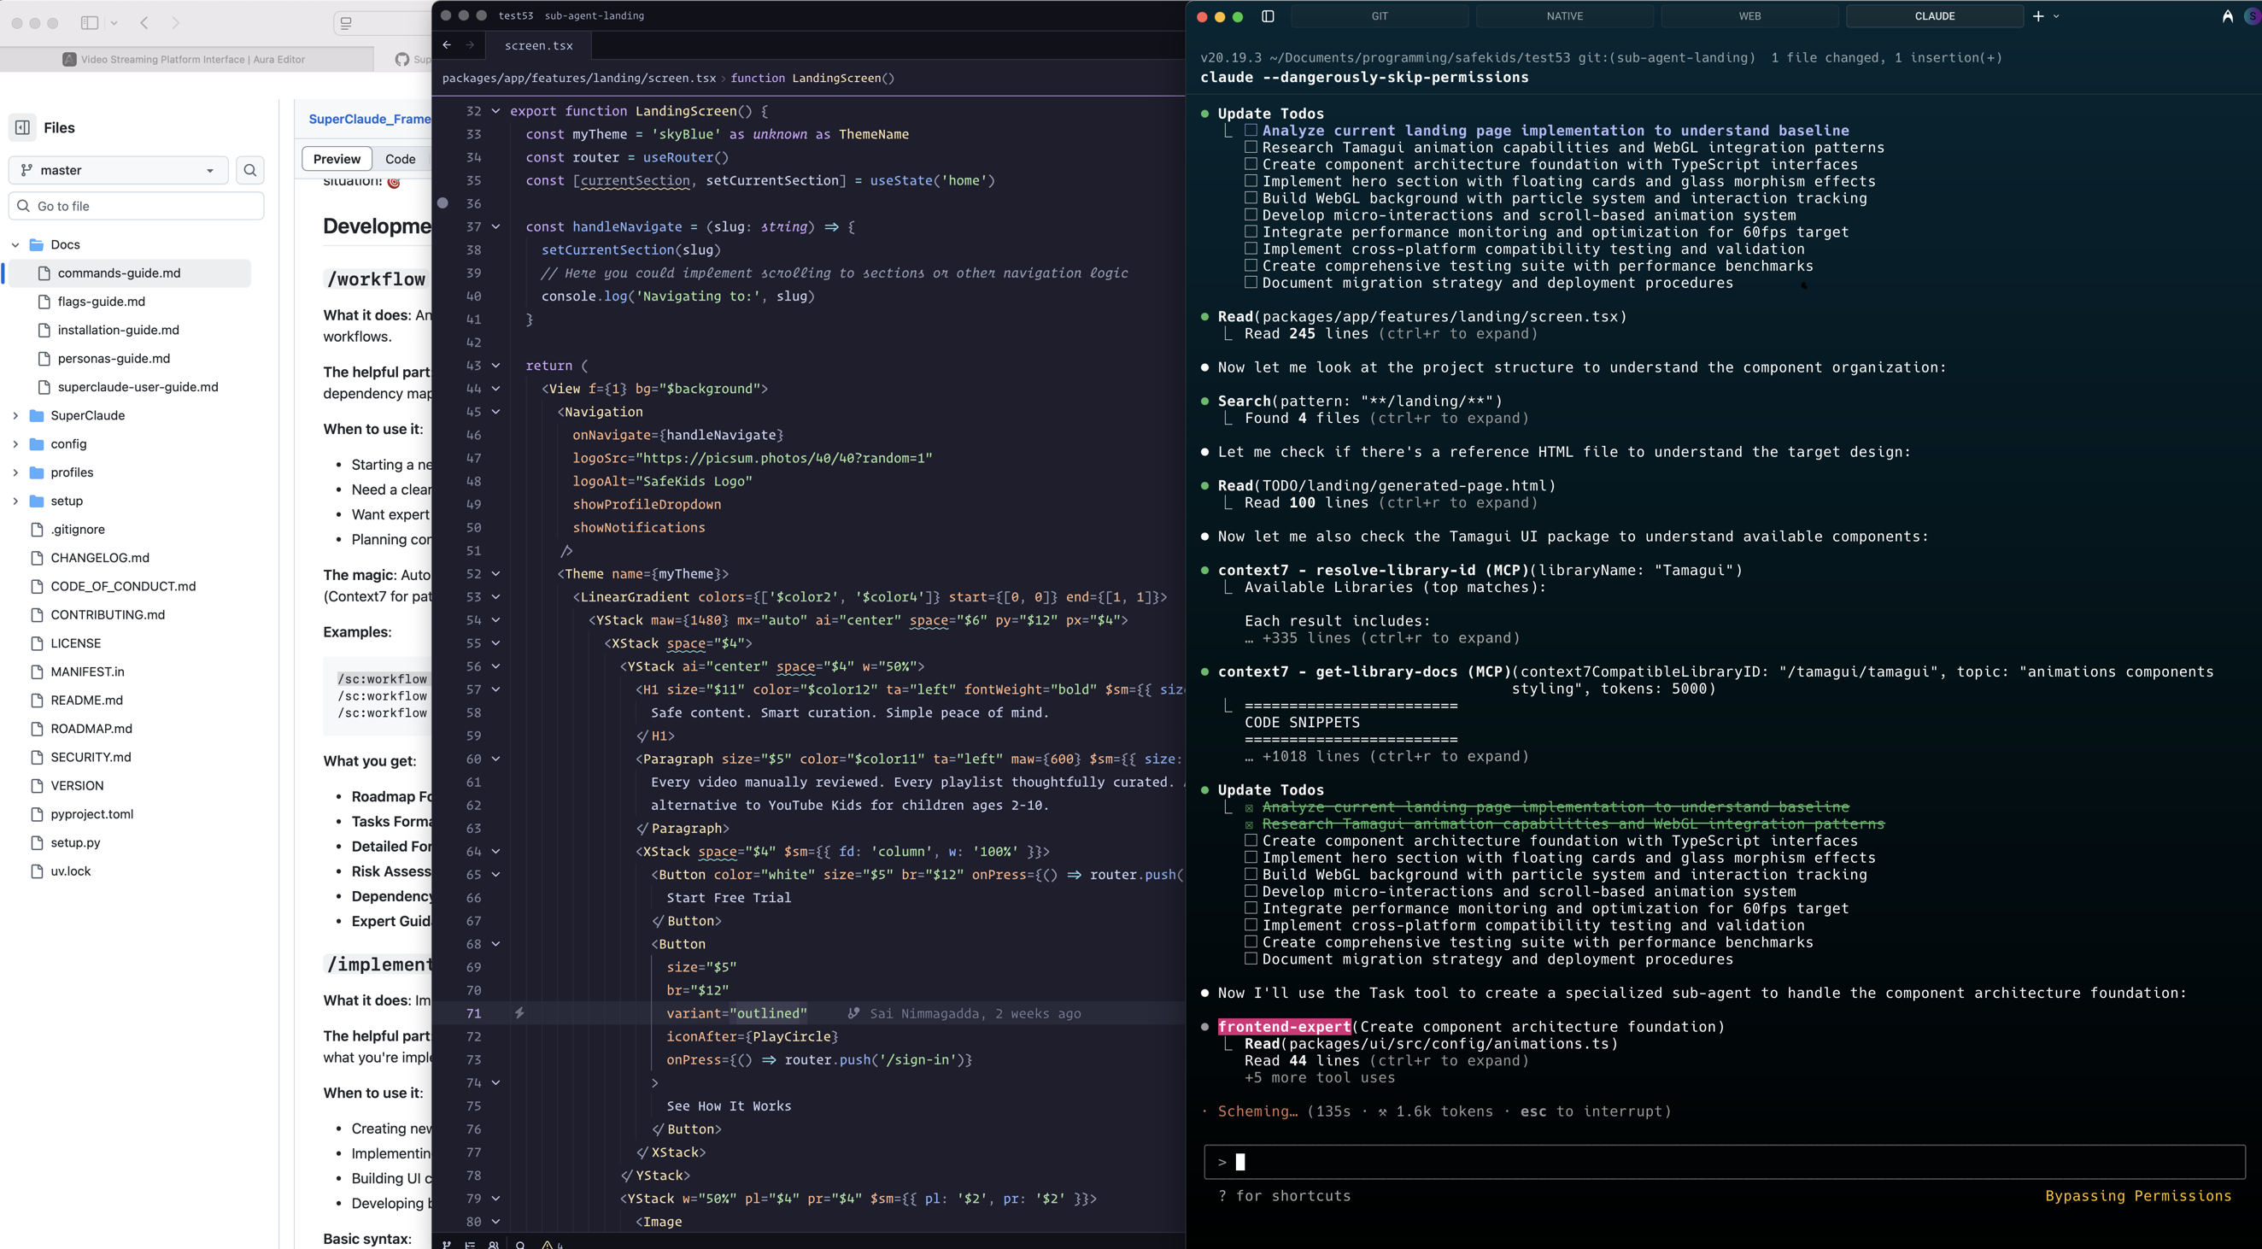Fold the LandingScreen function at line 32
The width and height of the screenshot is (2262, 1249).
click(496, 111)
